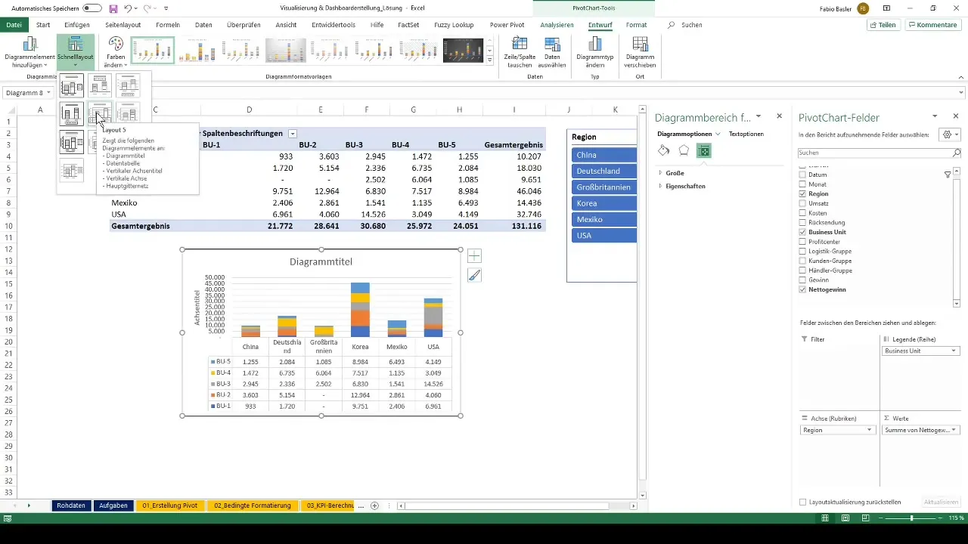Click Kommentare button
Viewport: 968px width, 544px height.
[x=932, y=25]
